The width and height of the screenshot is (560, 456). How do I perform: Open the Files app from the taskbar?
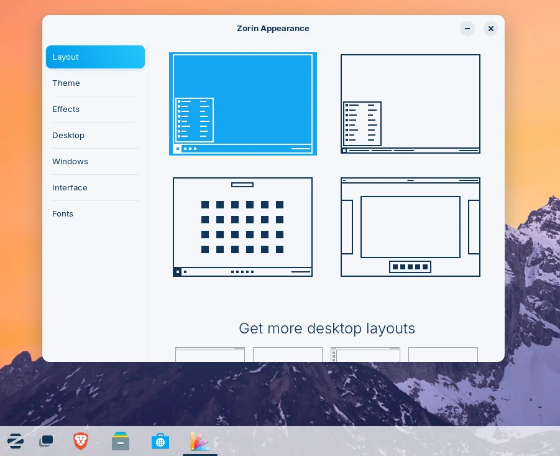(121, 441)
